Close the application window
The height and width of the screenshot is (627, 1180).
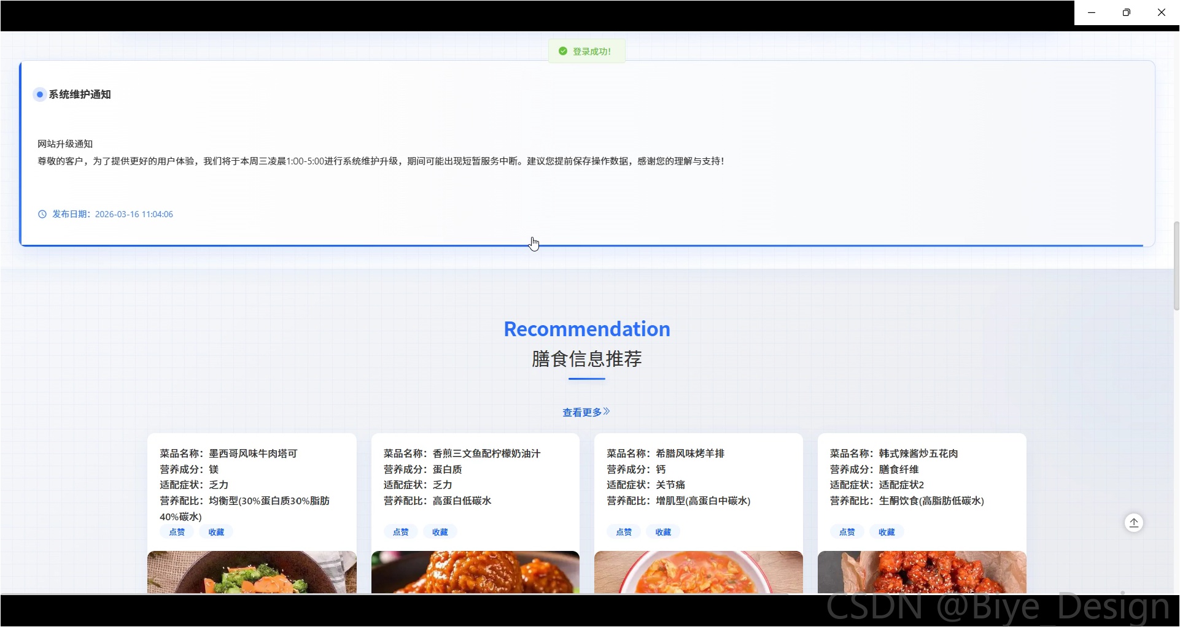pos(1162,12)
